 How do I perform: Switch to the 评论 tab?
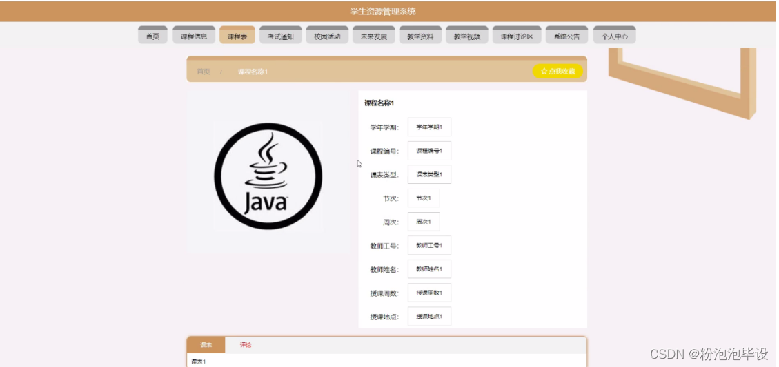(x=246, y=345)
